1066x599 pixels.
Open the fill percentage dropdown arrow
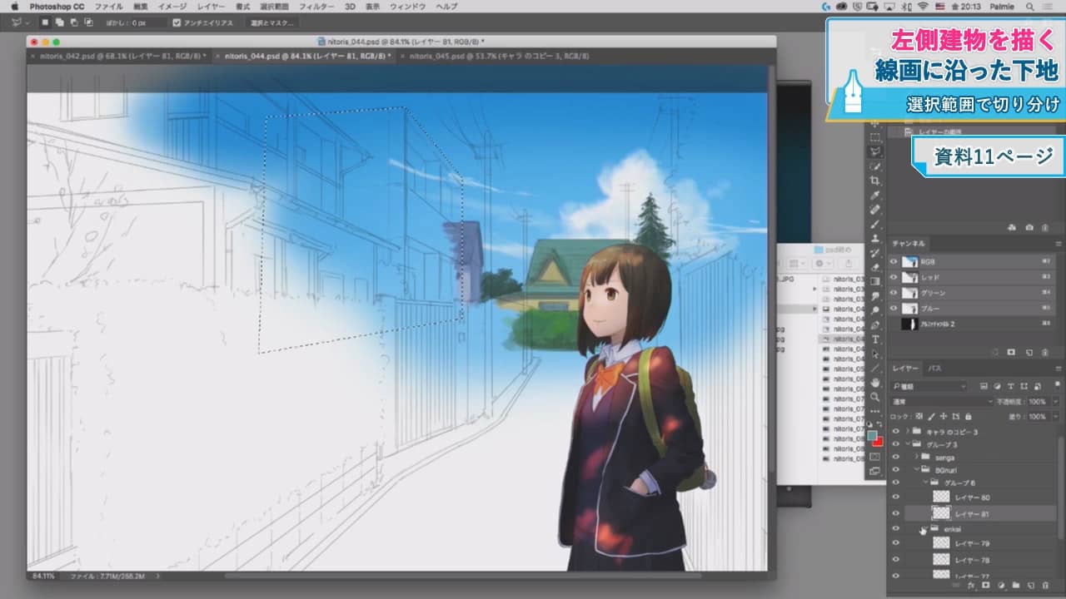click(x=1056, y=417)
